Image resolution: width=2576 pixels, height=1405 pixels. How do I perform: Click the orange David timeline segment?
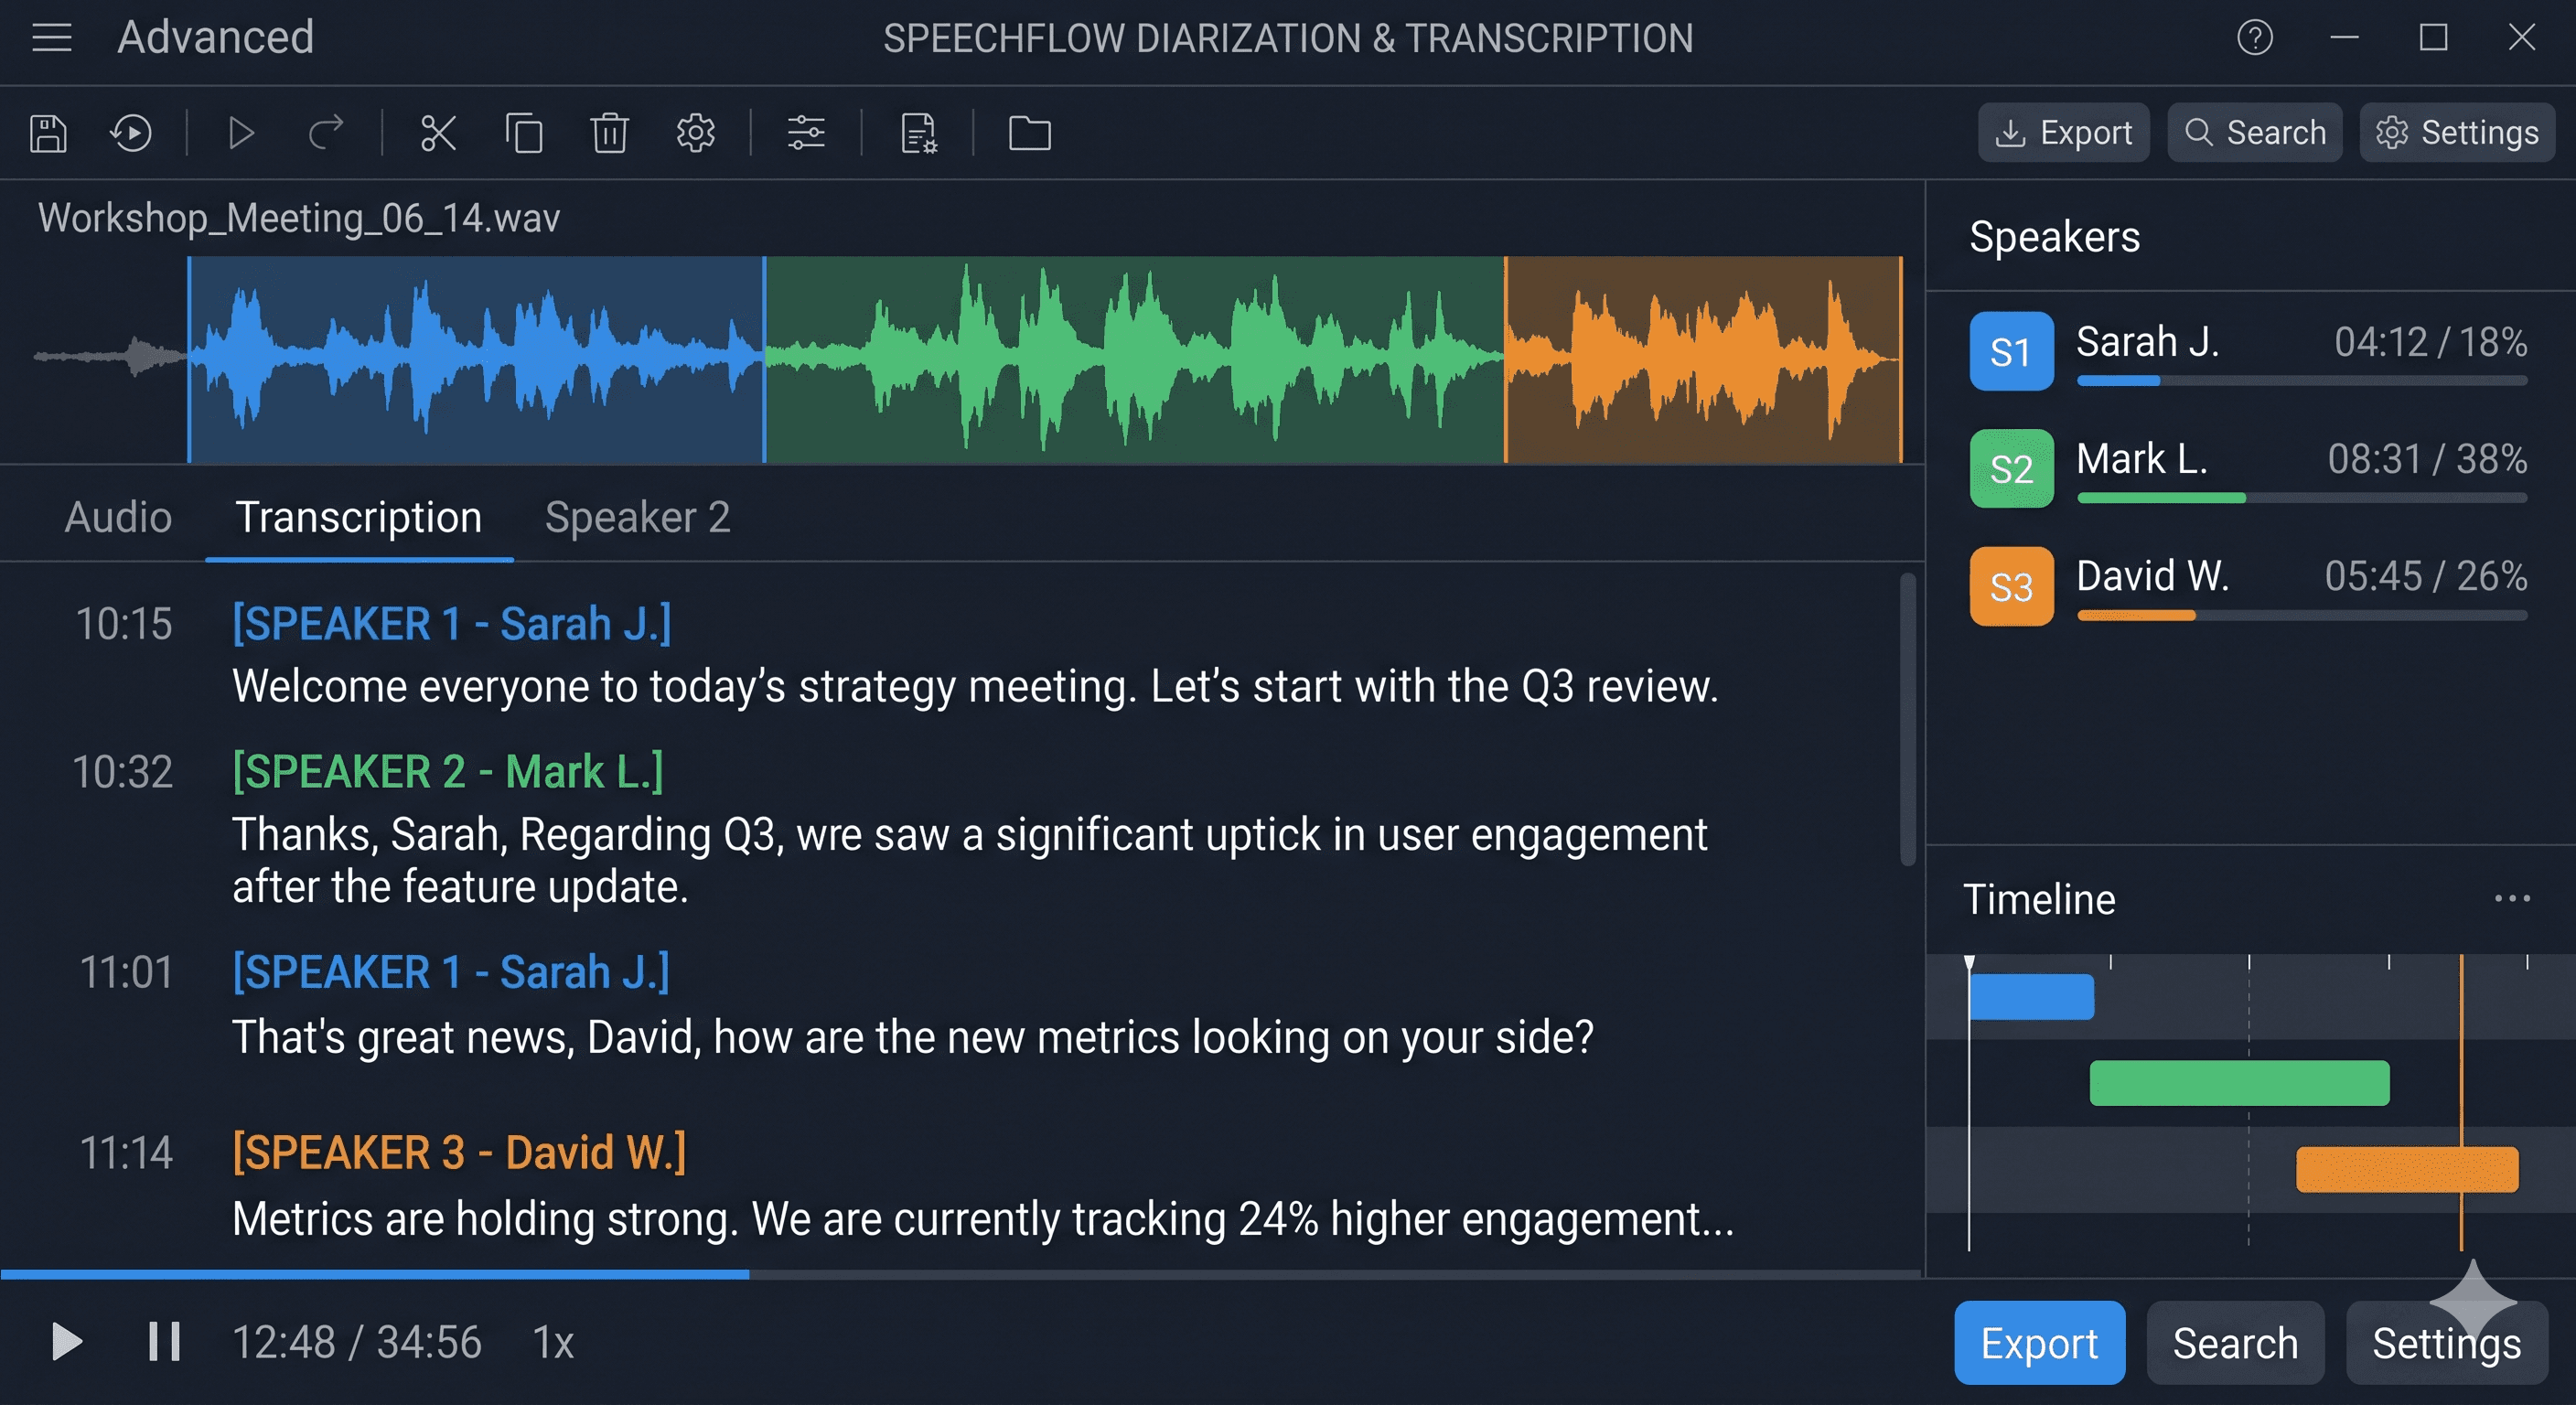2407,1169
